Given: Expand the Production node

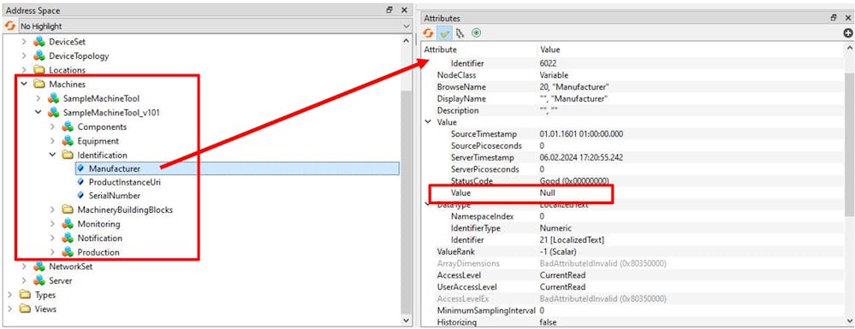Looking at the screenshot, I should coord(52,252).
